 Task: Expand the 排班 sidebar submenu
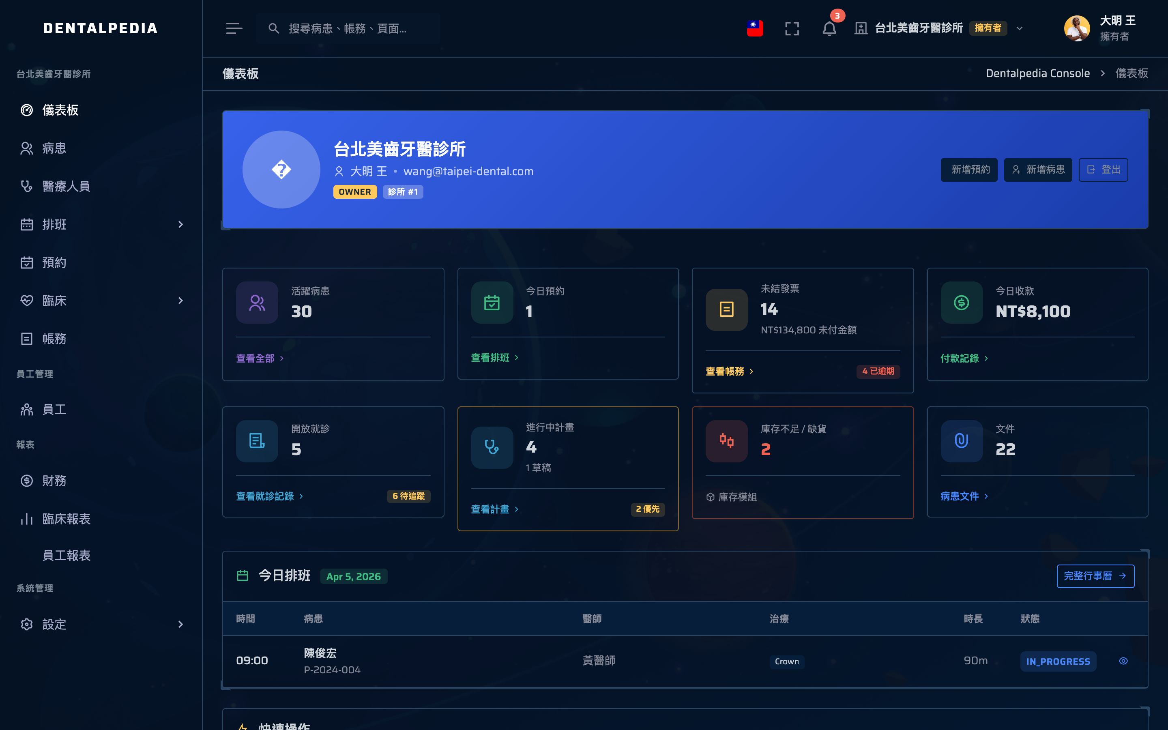(x=180, y=225)
